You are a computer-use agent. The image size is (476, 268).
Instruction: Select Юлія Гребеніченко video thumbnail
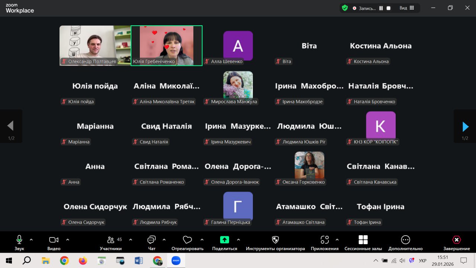[167, 45]
